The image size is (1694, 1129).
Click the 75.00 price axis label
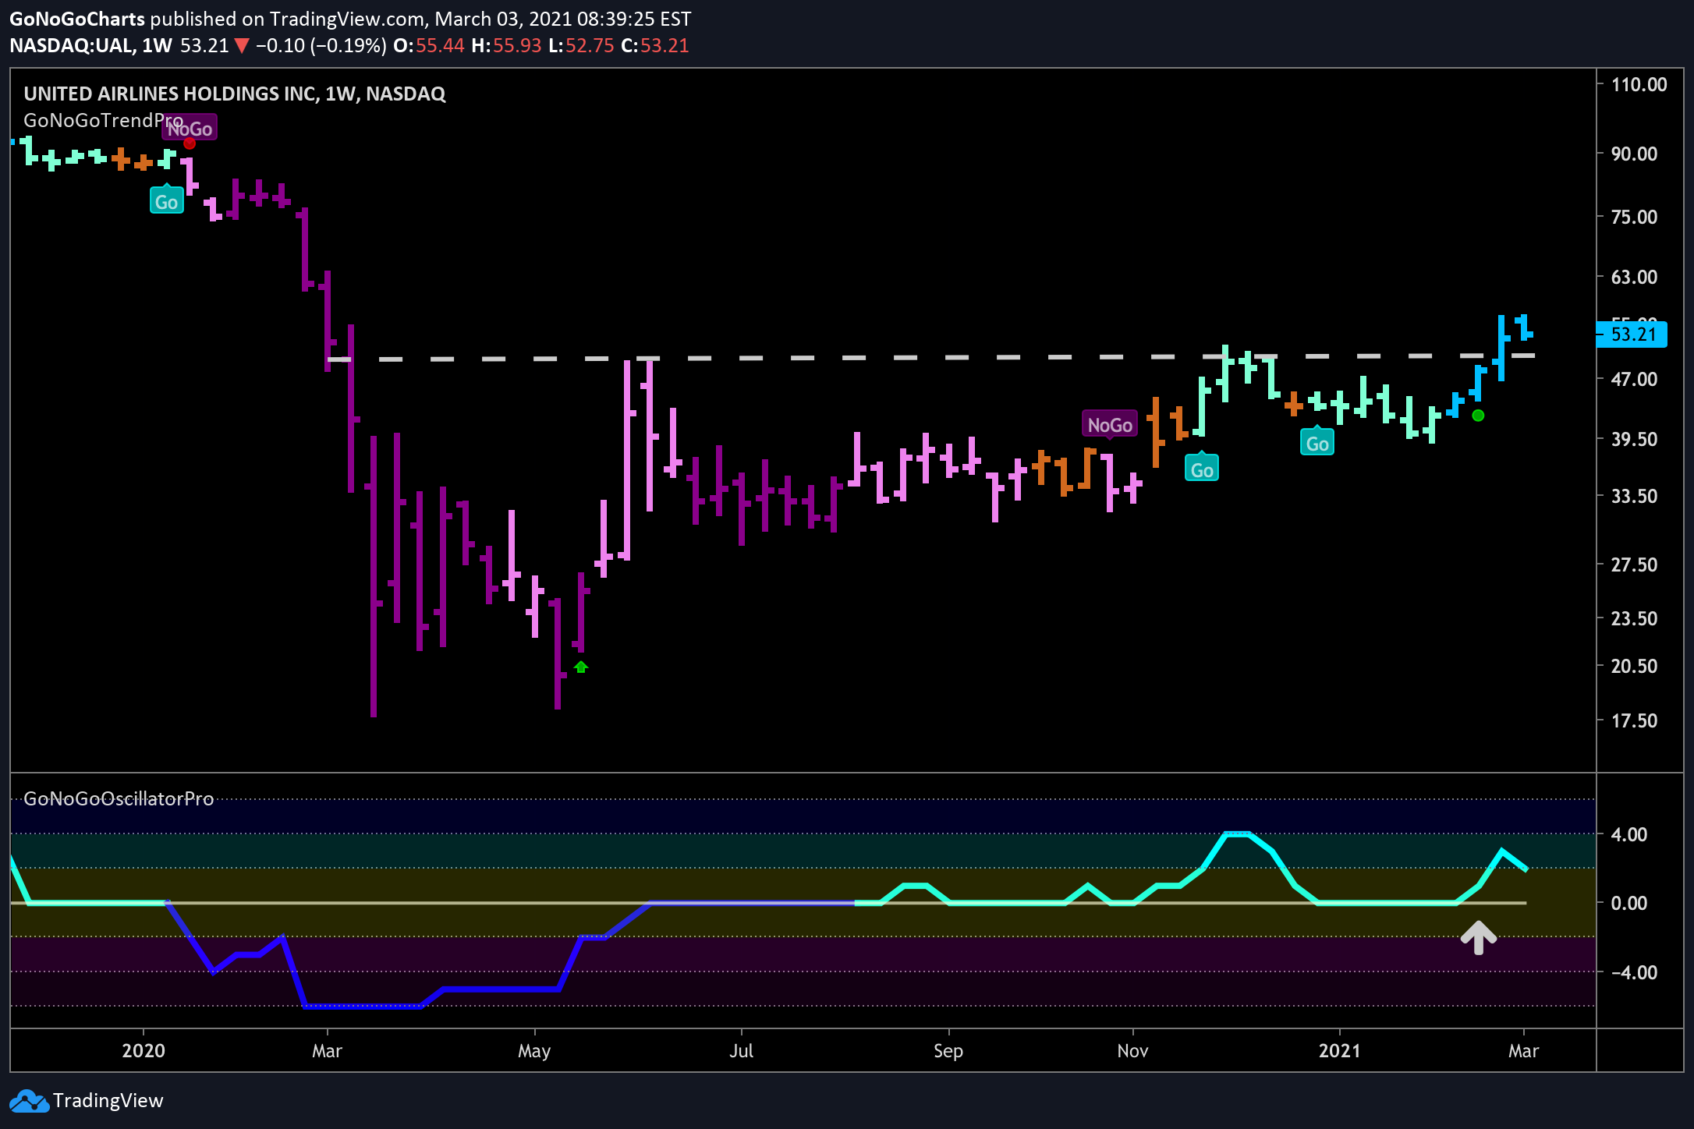1634,217
